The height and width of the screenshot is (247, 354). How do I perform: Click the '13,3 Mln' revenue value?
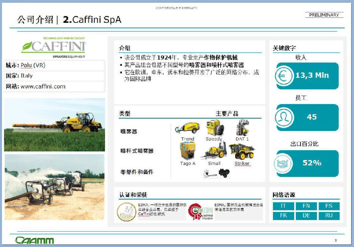312,75
